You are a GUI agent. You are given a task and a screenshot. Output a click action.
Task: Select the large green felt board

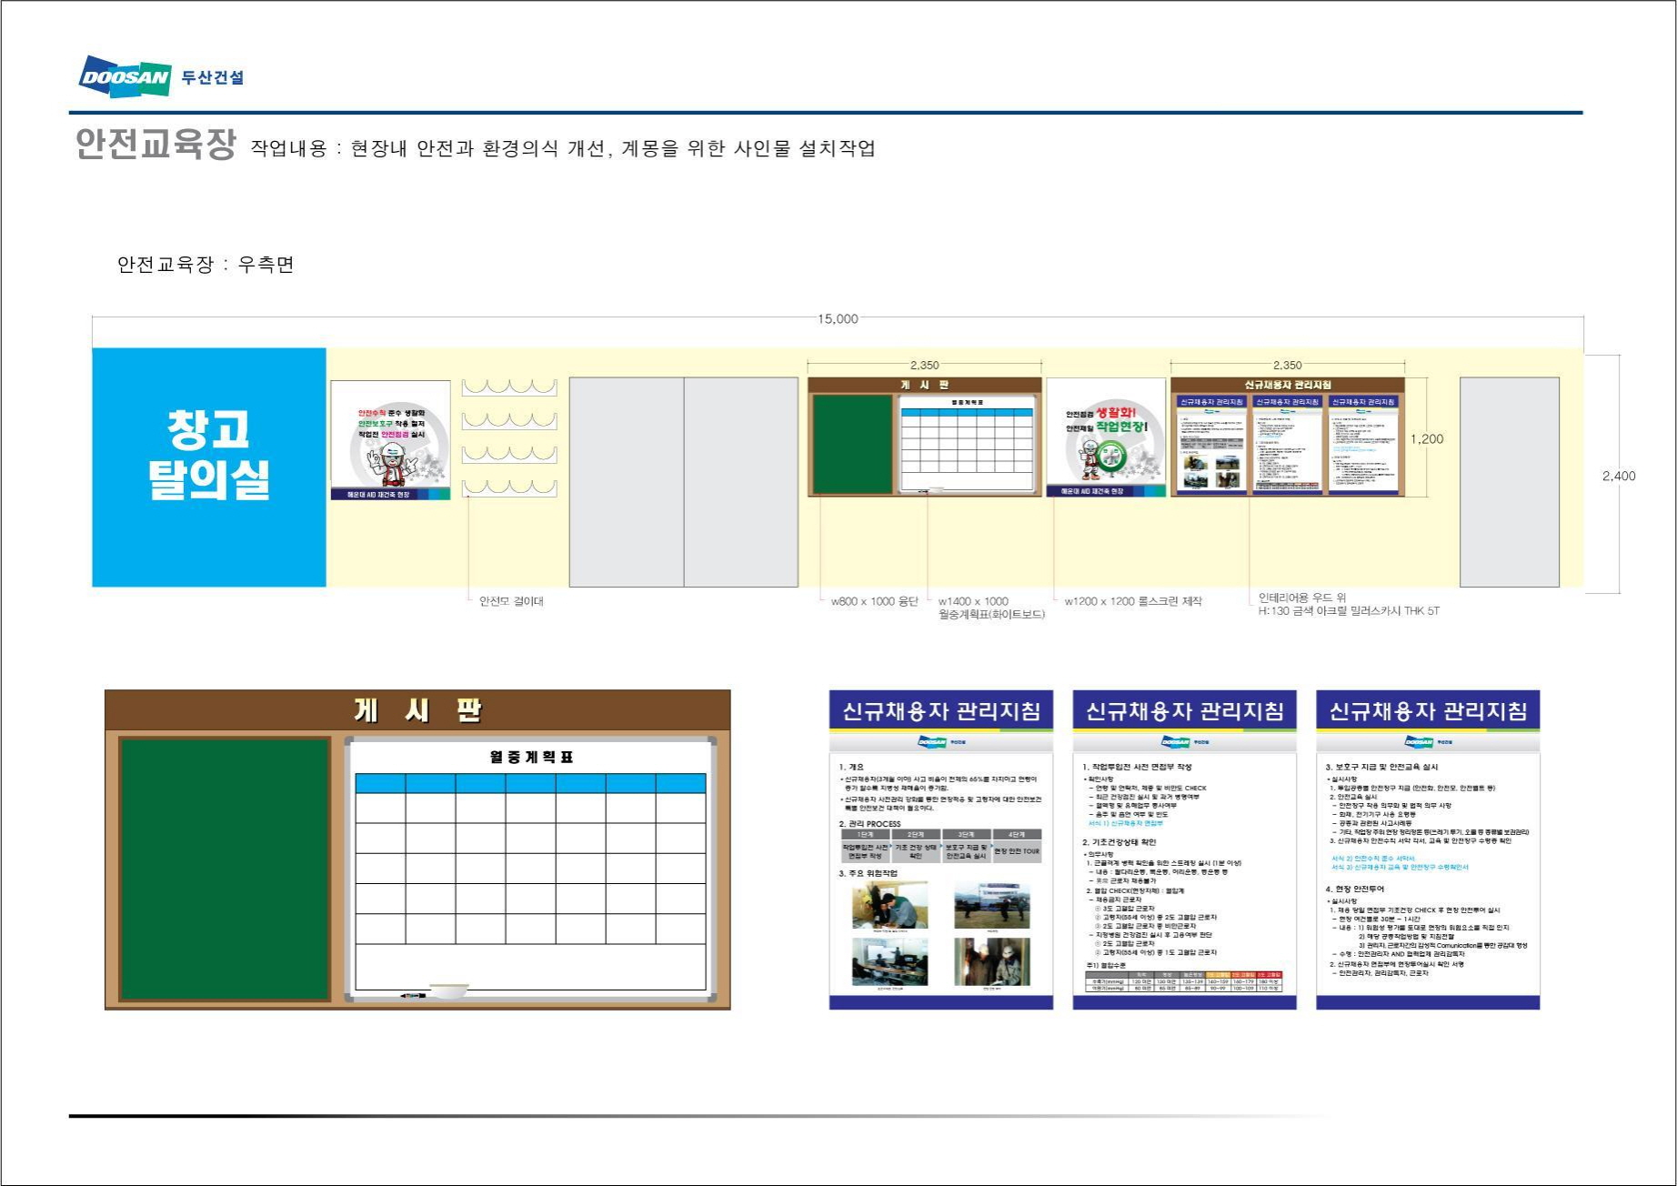[x=226, y=869]
